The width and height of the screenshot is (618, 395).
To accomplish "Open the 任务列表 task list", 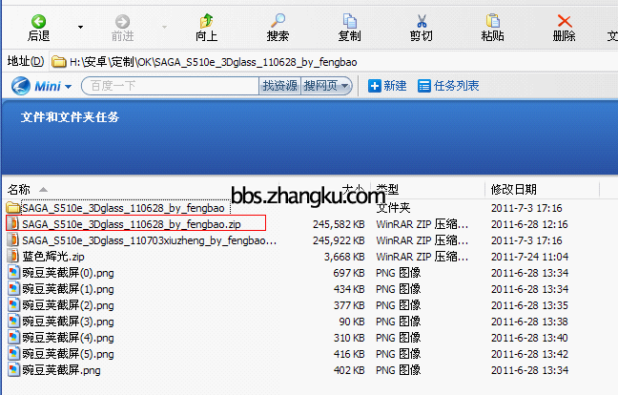I will (x=448, y=86).
